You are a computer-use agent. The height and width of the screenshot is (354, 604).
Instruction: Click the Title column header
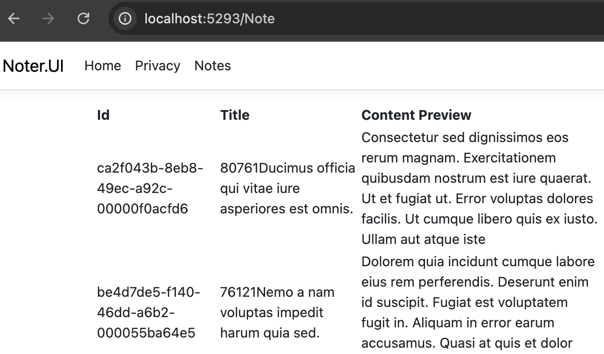(x=235, y=115)
